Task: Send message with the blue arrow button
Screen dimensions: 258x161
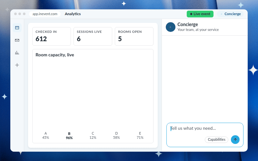Action: pos(235,139)
